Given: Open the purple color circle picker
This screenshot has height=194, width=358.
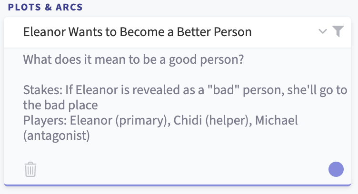Looking at the screenshot, I should [336, 169].
